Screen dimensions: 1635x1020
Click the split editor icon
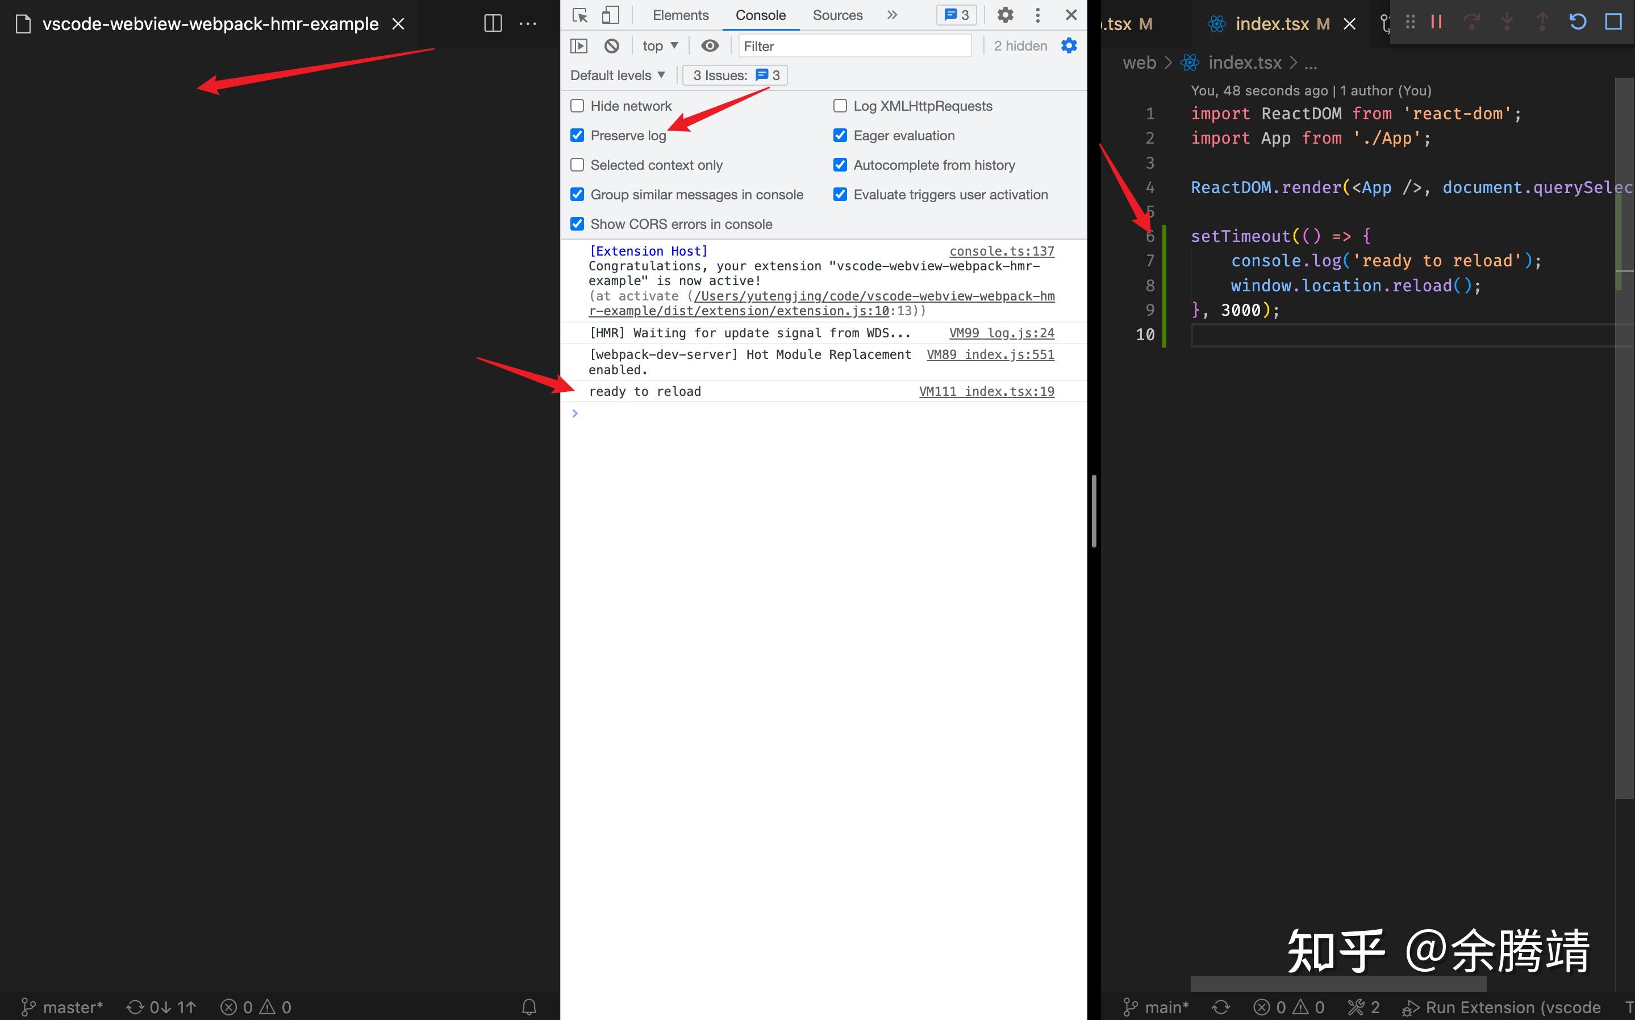[493, 24]
